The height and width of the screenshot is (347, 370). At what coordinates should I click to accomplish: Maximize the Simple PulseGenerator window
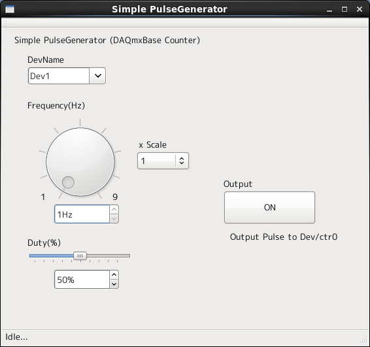coord(345,9)
